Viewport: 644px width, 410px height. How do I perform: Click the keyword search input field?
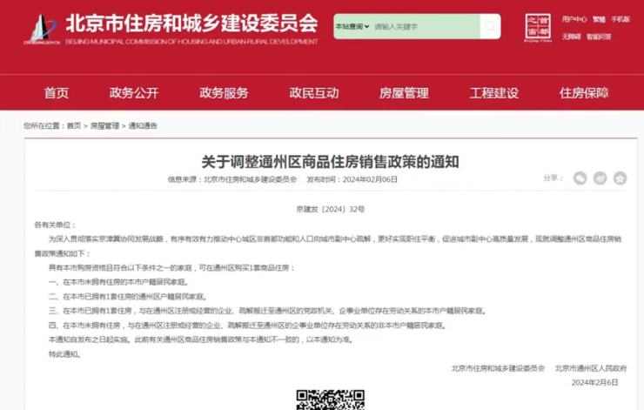(x=425, y=26)
